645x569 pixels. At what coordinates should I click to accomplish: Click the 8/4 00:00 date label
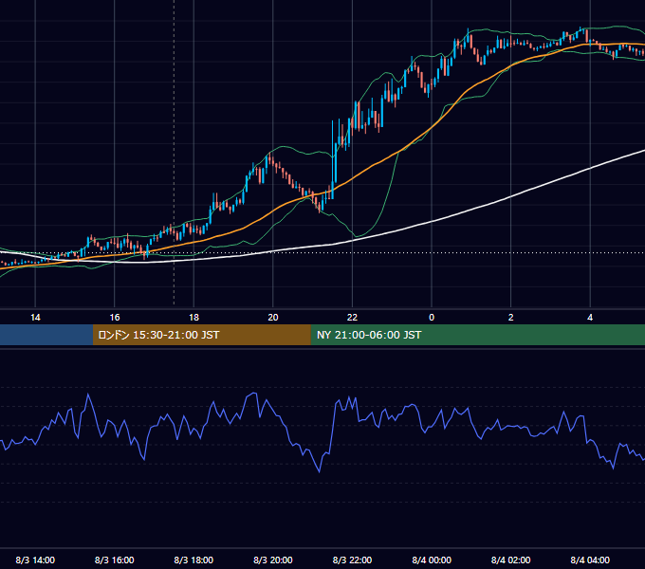click(432, 560)
